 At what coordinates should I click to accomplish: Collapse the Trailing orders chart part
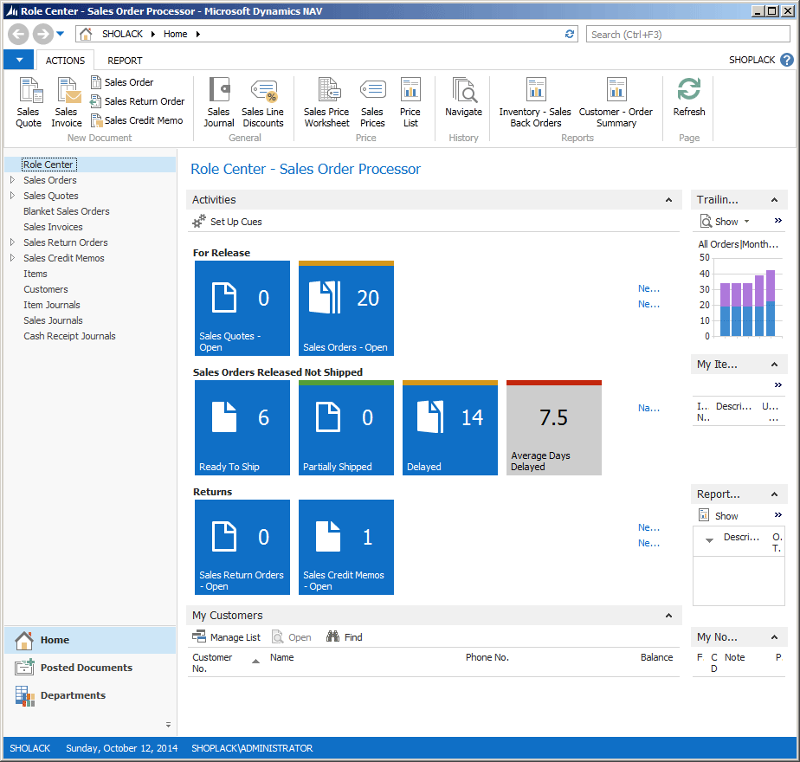775,200
